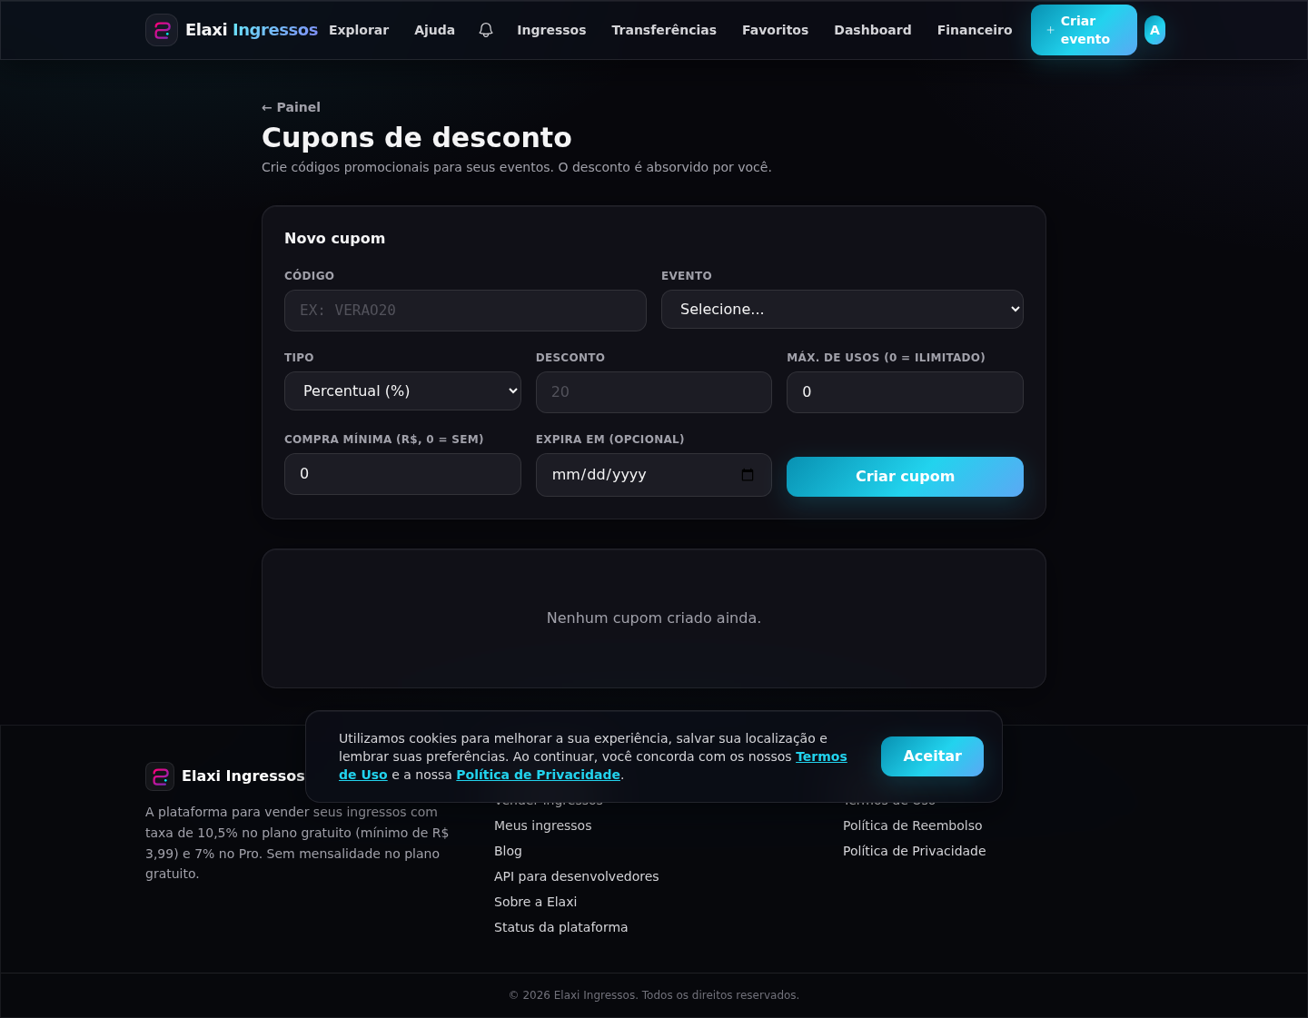
Task: Open the Blog footer link
Action: coord(508,851)
